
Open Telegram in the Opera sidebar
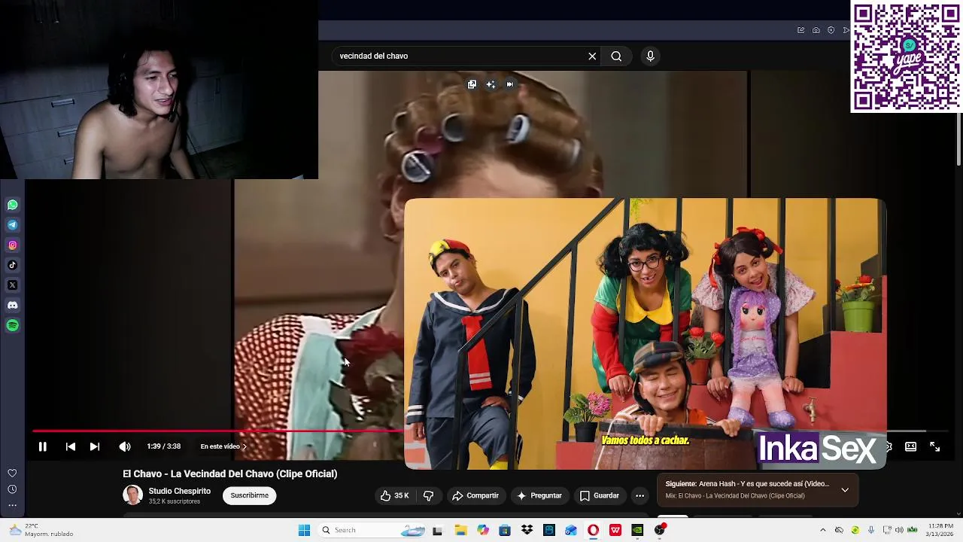12,225
